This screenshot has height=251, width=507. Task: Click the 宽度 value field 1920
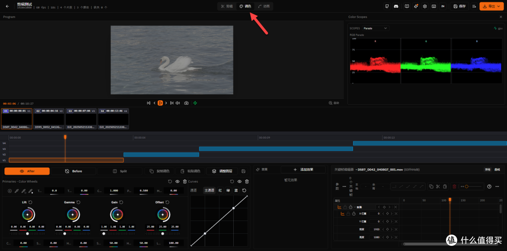pos(376,229)
